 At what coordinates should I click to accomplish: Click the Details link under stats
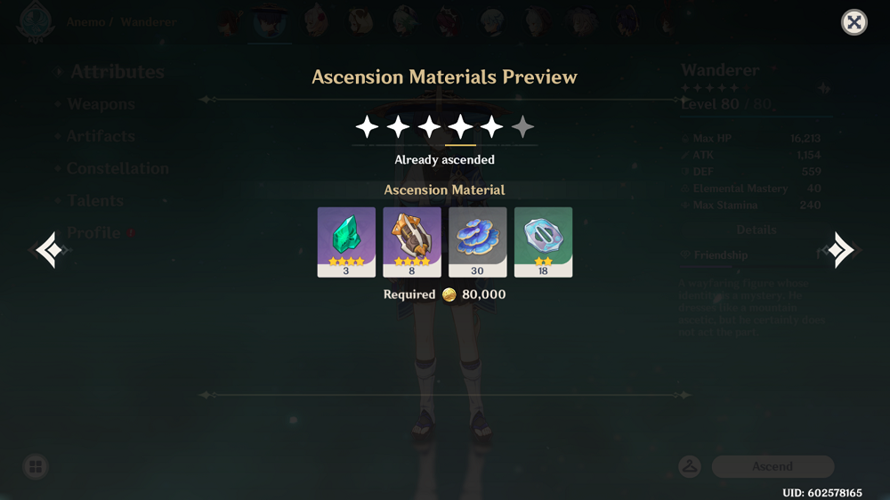(x=756, y=230)
